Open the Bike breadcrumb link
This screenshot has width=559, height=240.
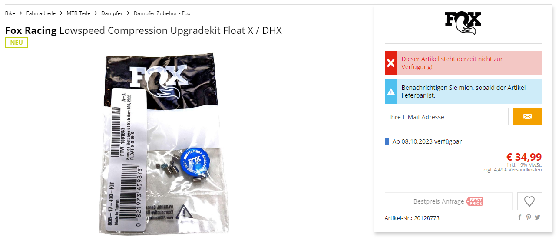click(10, 13)
